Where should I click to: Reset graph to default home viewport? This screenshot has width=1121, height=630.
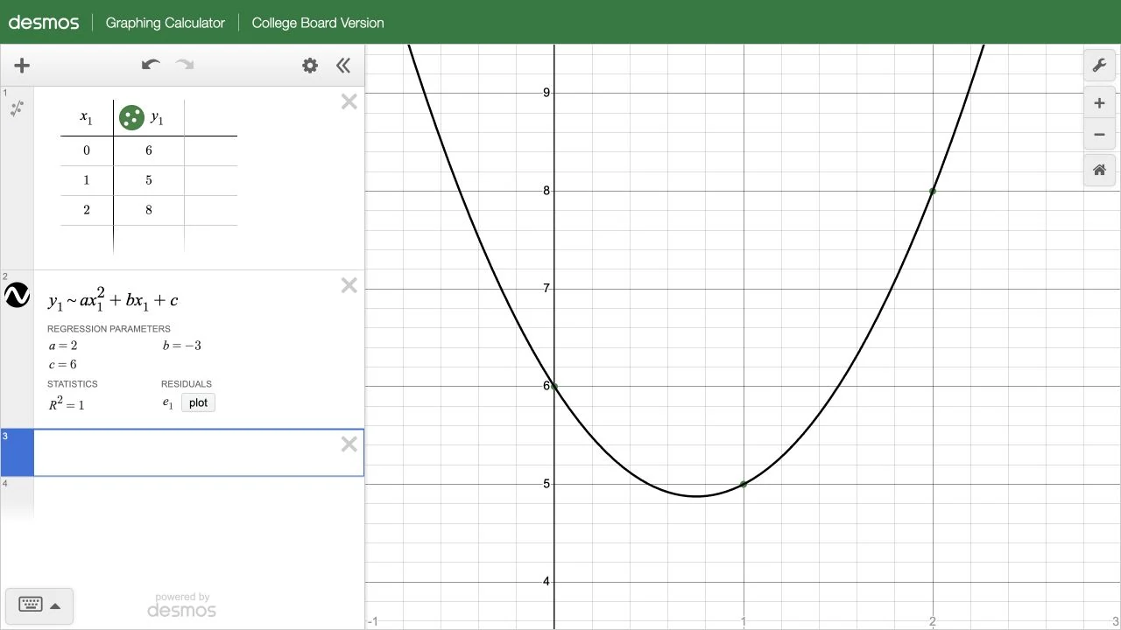coord(1099,170)
